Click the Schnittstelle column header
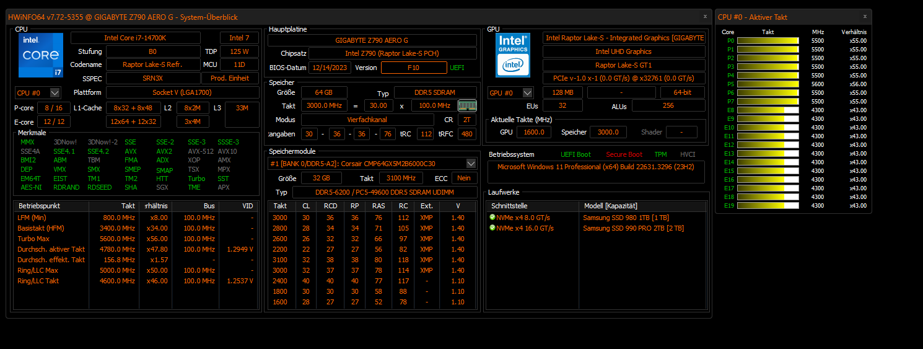Viewport: 923px width, 349px height. (533, 206)
